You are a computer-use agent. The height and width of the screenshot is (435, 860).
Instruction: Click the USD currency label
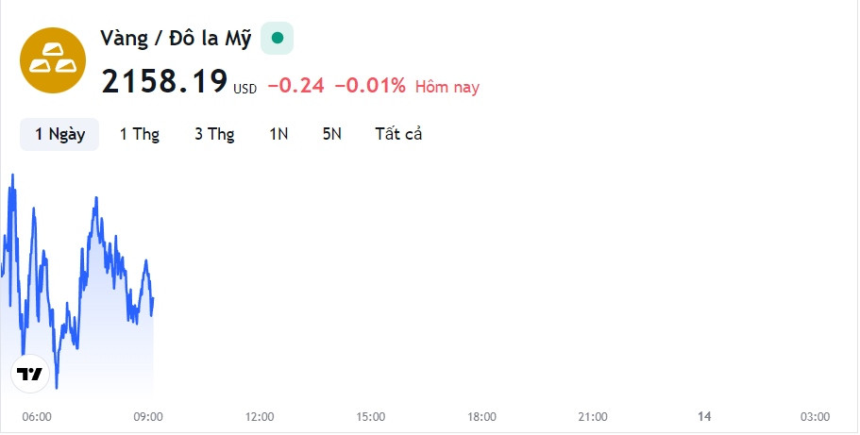click(245, 90)
